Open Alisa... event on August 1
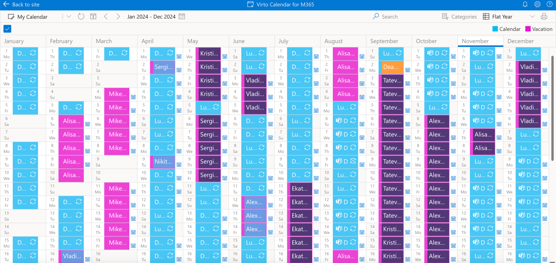 (345, 54)
